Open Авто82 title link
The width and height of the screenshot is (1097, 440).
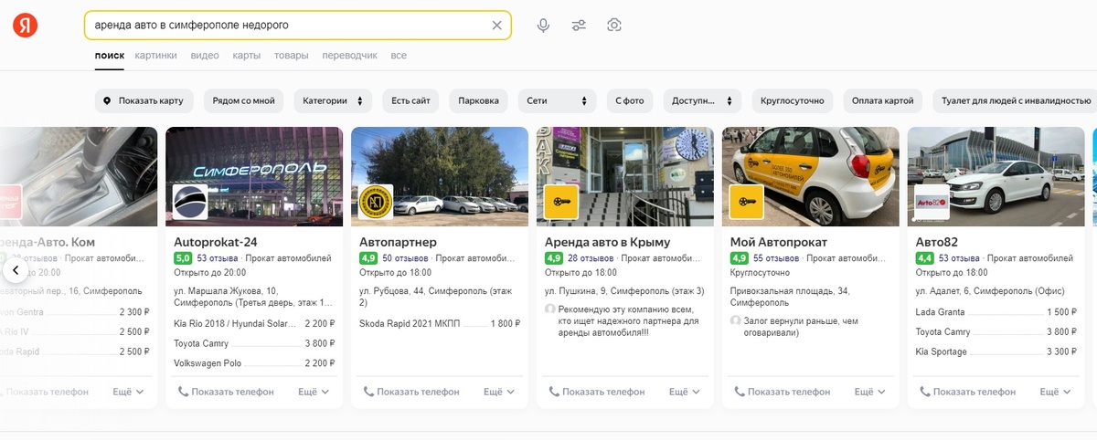937,242
